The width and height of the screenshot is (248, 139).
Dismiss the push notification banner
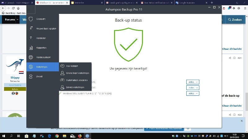(242, 121)
